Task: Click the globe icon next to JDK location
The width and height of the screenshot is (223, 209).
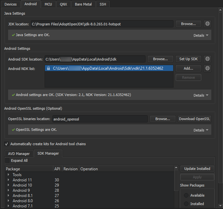Action: 207,24
